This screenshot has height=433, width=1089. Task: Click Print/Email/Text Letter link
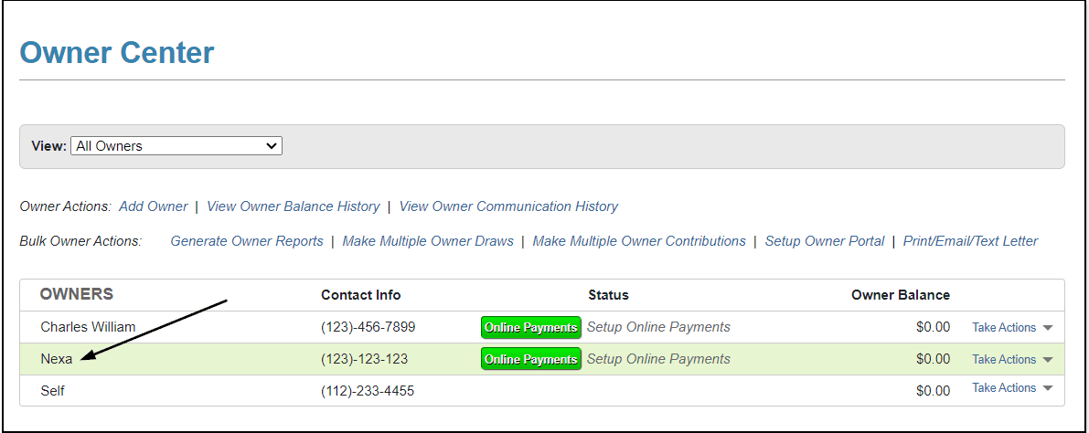pyautogui.click(x=970, y=241)
